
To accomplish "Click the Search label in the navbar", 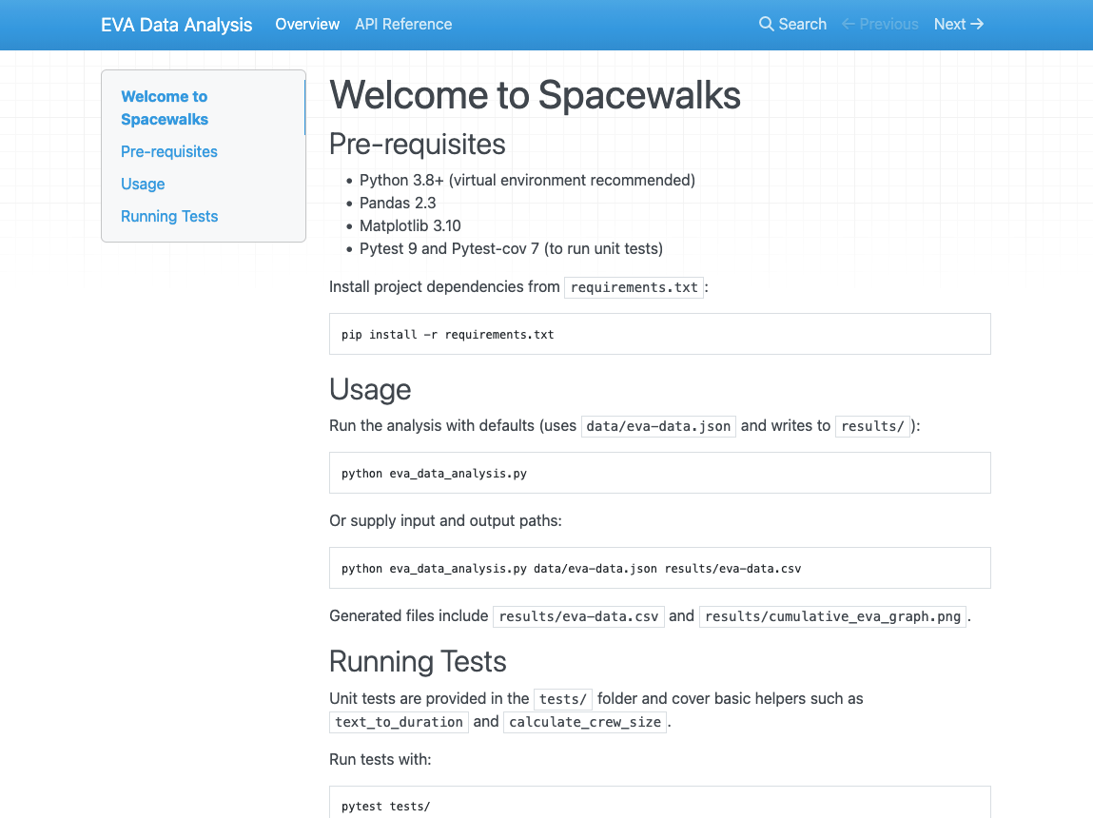I will point(802,24).
